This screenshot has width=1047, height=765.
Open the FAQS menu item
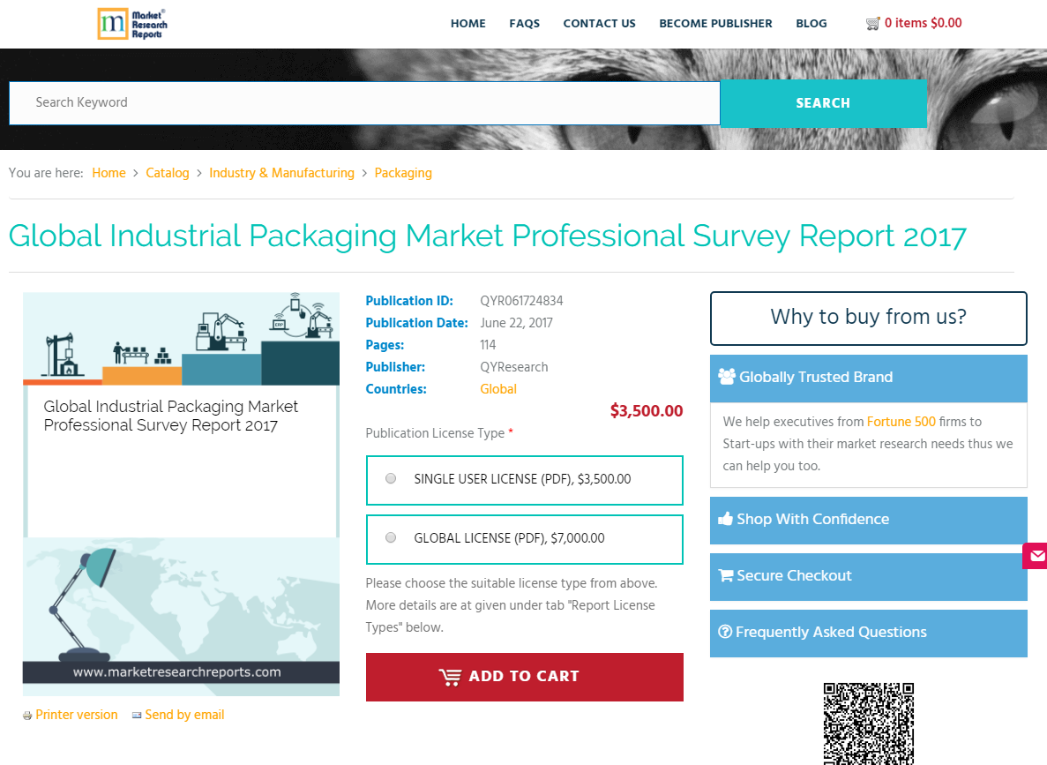[x=525, y=24]
